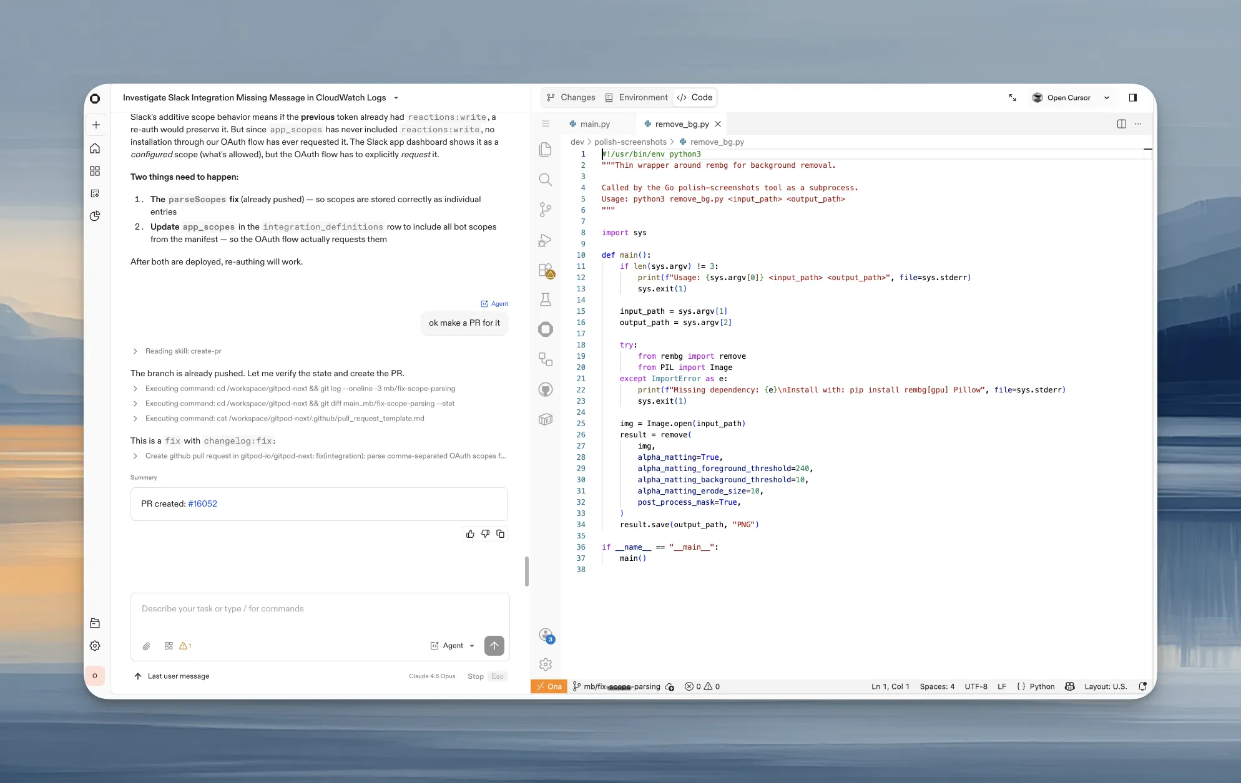Viewport: 1241px width, 783px height.
Task: Open the Source Control panel
Action: [546, 210]
